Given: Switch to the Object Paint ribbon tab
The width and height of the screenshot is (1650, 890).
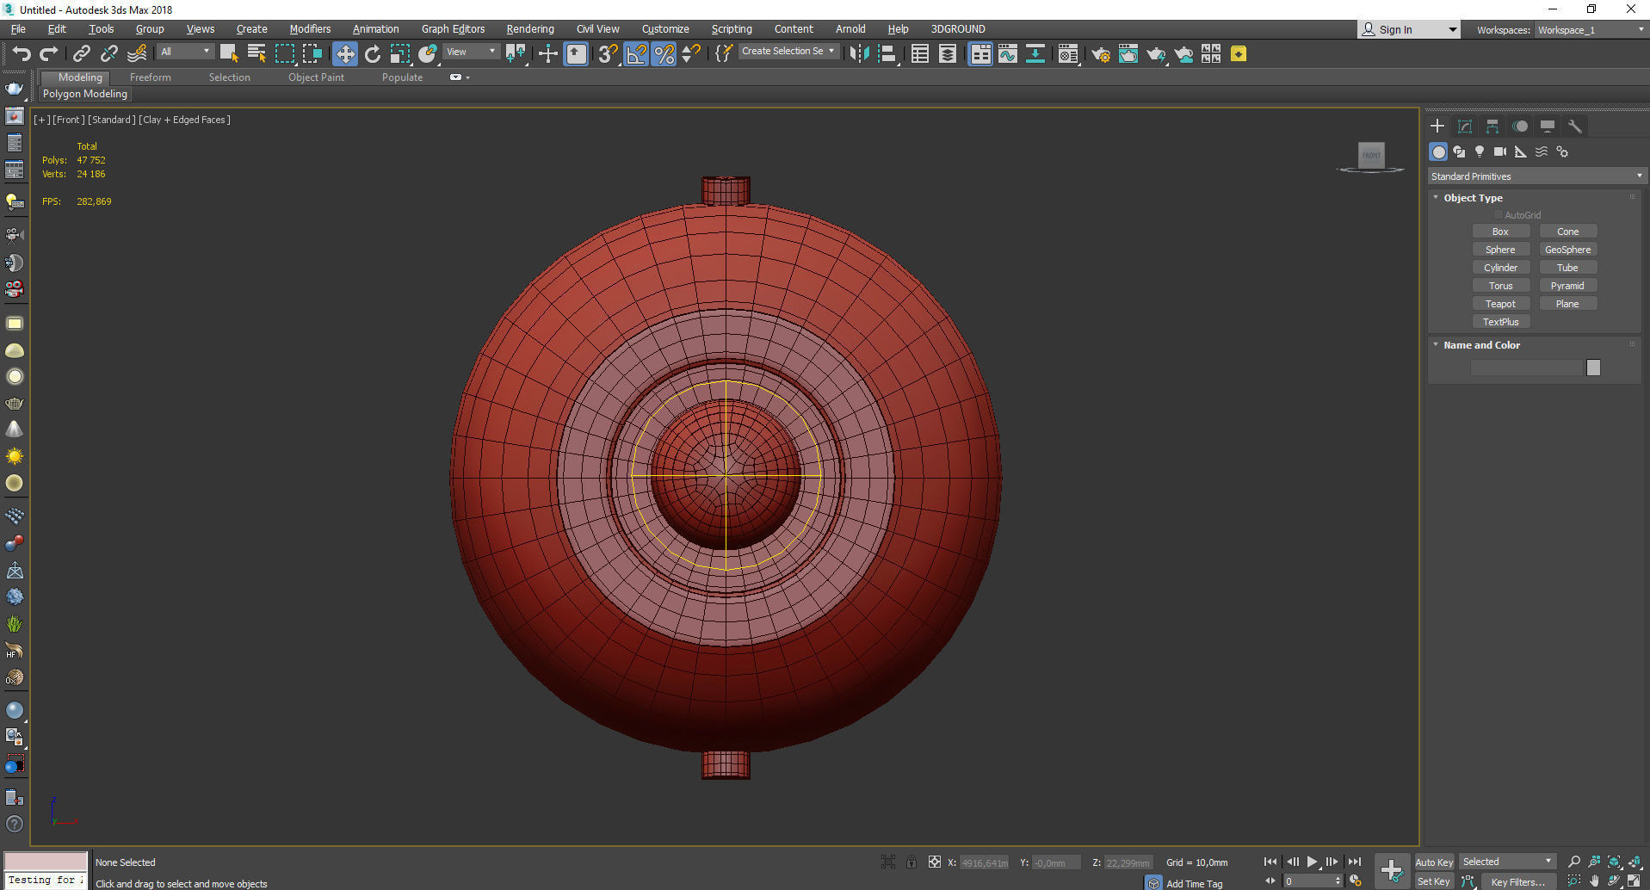Looking at the screenshot, I should pos(316,77).
